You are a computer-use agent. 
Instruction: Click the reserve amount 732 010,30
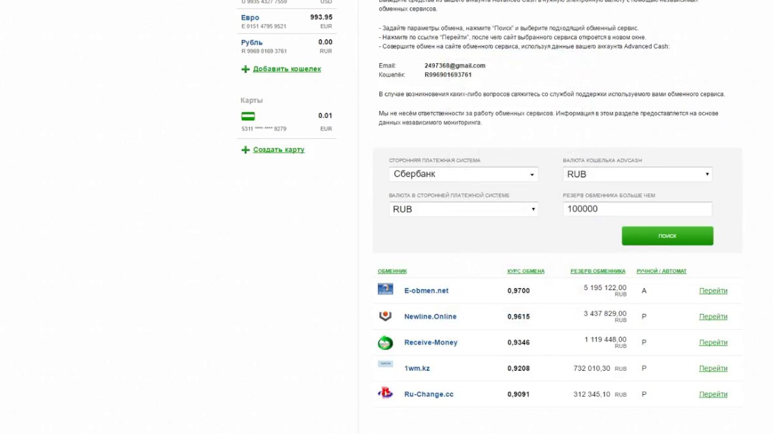tap(592, 368)
